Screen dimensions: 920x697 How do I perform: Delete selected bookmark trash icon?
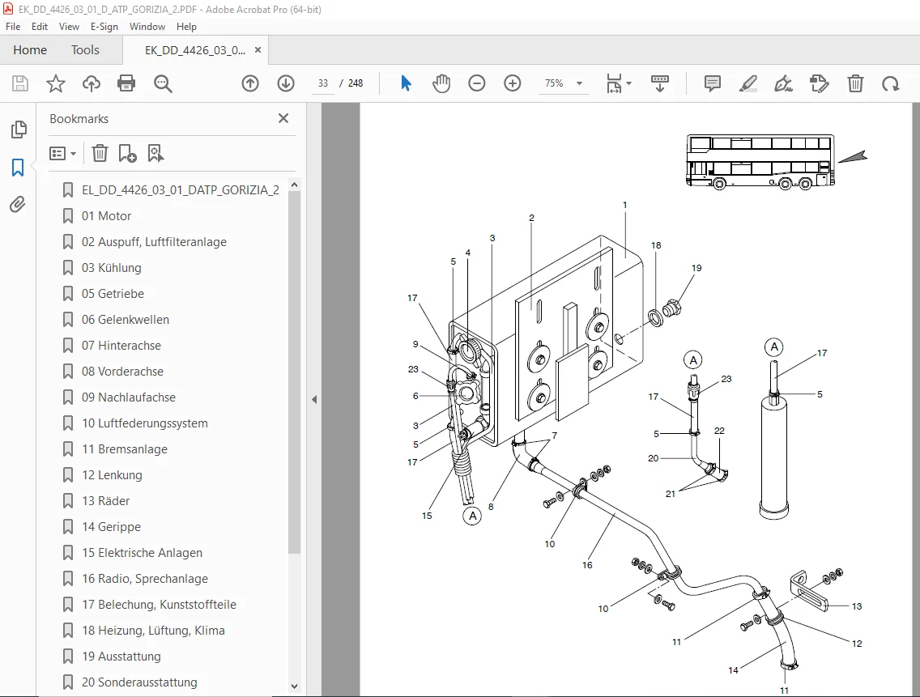coord(100,153)
